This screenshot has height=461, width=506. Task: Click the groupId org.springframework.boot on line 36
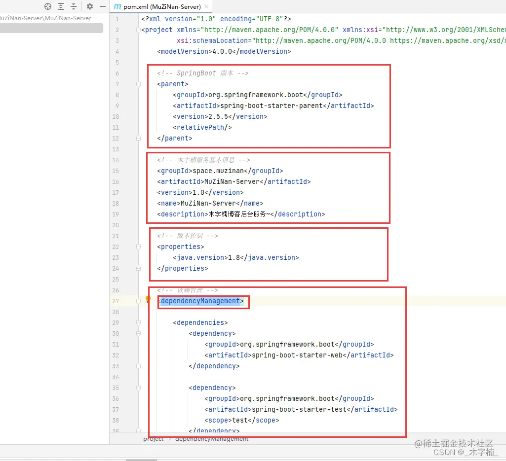point(287,399)
